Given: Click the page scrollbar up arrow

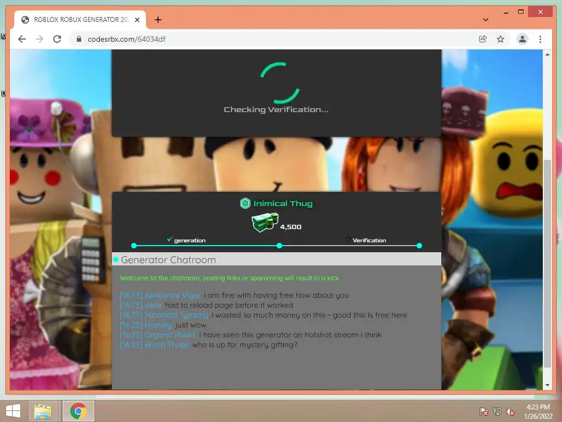Looking at the screenshot, I should click(x=547, y=54).
